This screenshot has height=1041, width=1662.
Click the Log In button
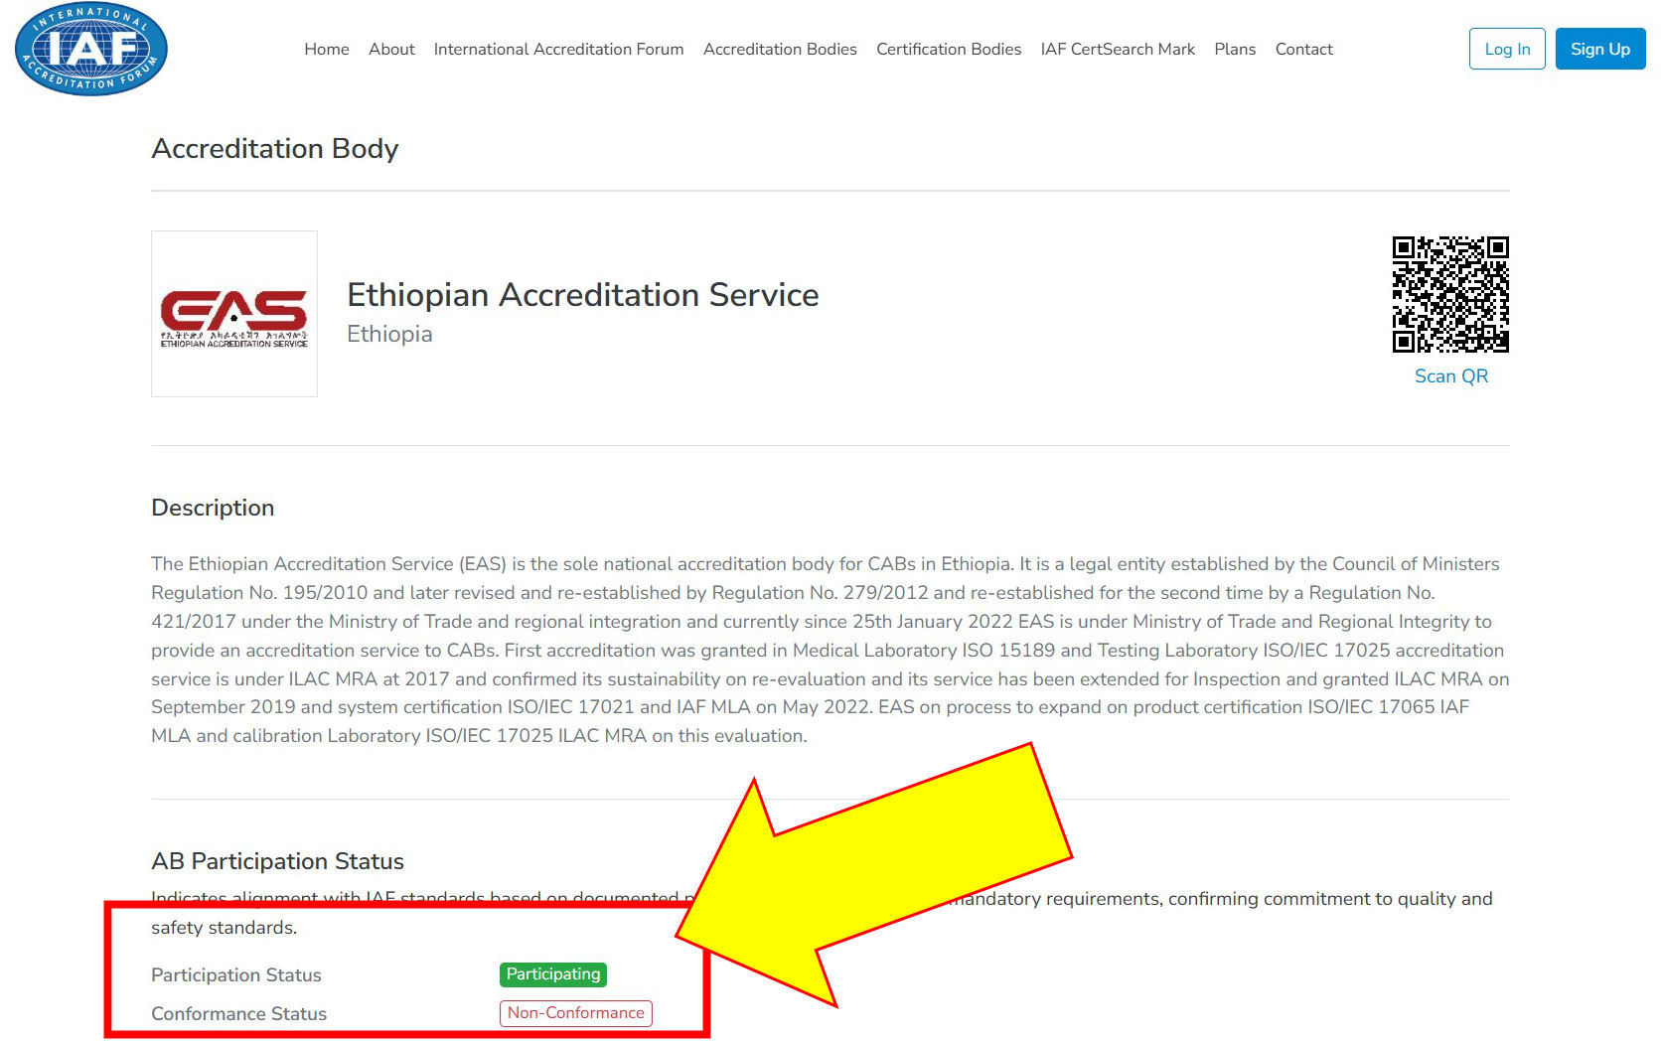pyautogui.click(x=1507, y=49)
